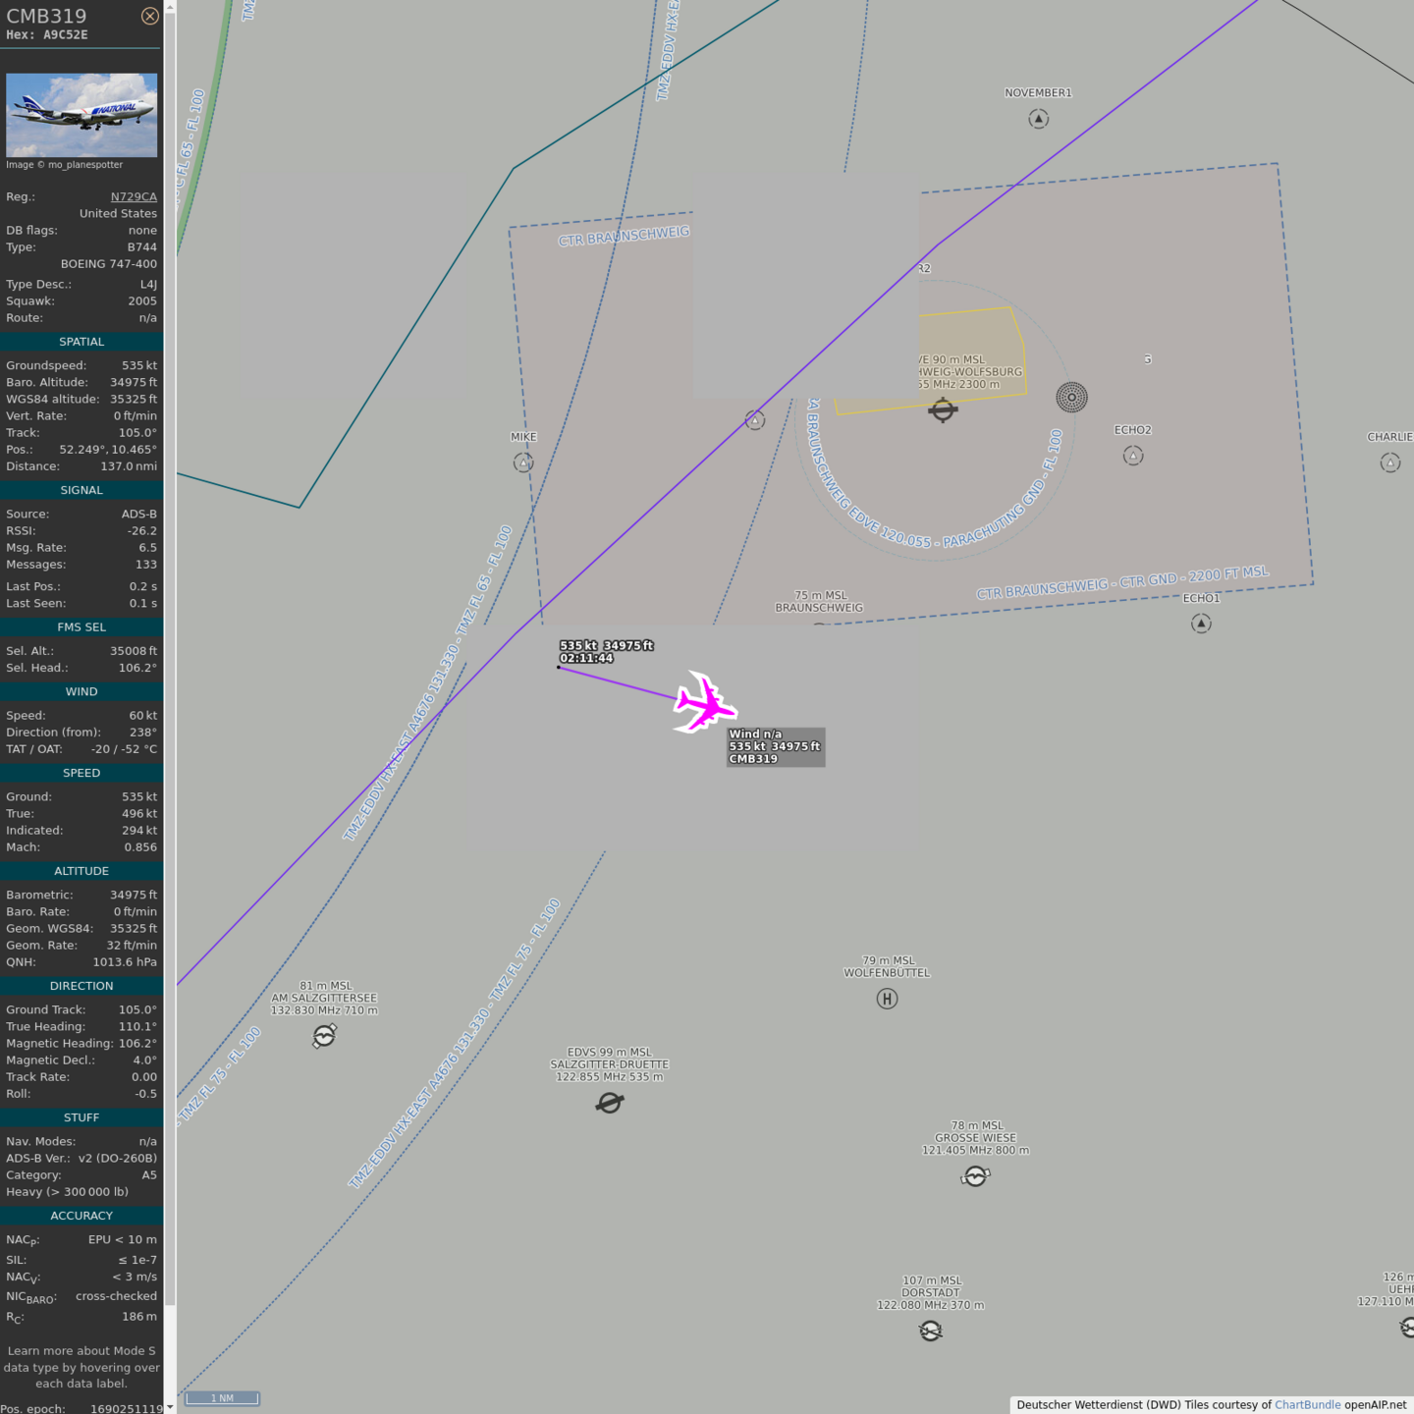The width and height of the screenshot is (1414, 1414).
Task: Click the CMB319 aircraft map label
Action: tap(775, 747)
